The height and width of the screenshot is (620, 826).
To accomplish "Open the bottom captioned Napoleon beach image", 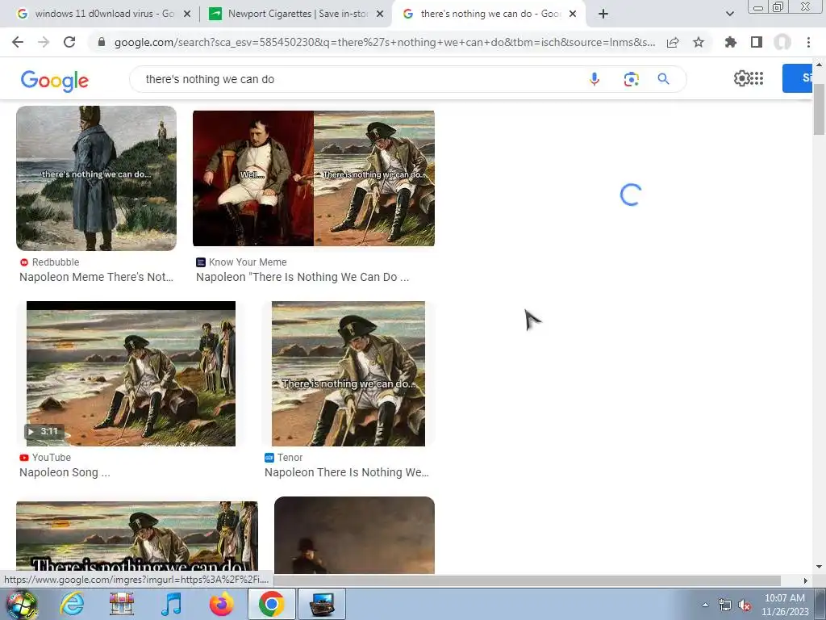I will [x=137, y=537].
